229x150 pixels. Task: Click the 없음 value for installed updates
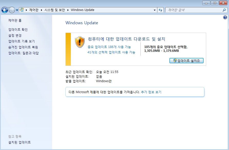pyautogui.click(x=99, y=77)
